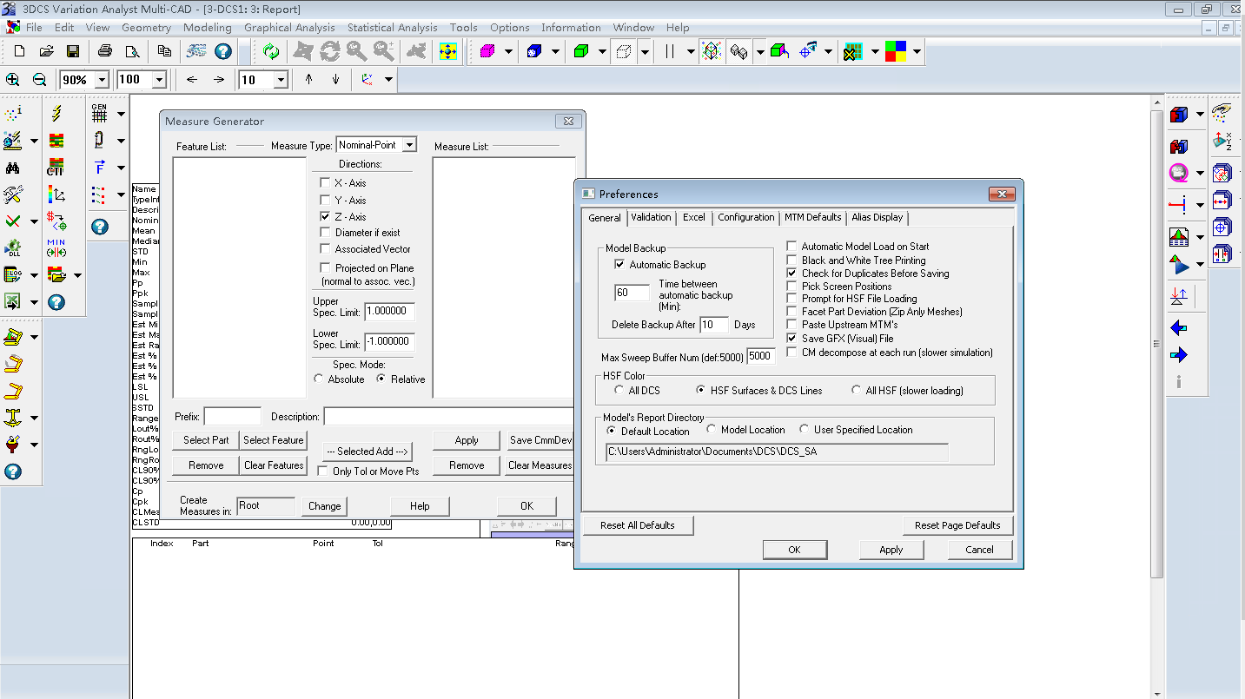Click the Print icon

105,52
